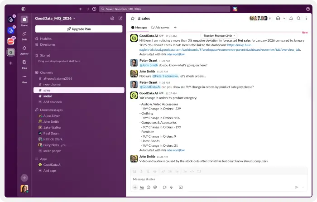Switch to the Messages tab

[x=139, y=28]
